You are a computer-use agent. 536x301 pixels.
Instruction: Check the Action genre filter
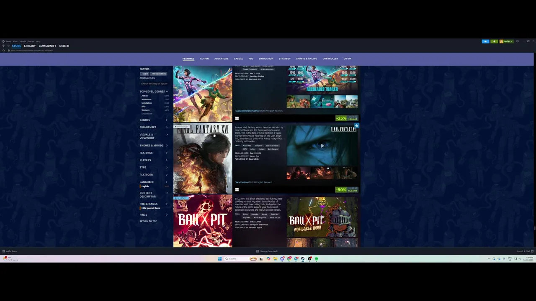pos(155,96)
